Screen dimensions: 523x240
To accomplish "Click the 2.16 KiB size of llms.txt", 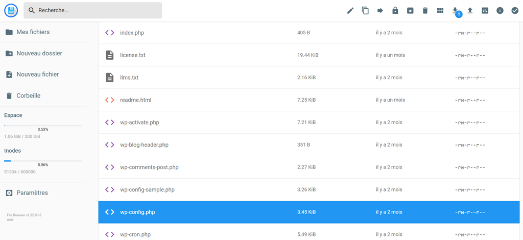I will coord(306,77).
